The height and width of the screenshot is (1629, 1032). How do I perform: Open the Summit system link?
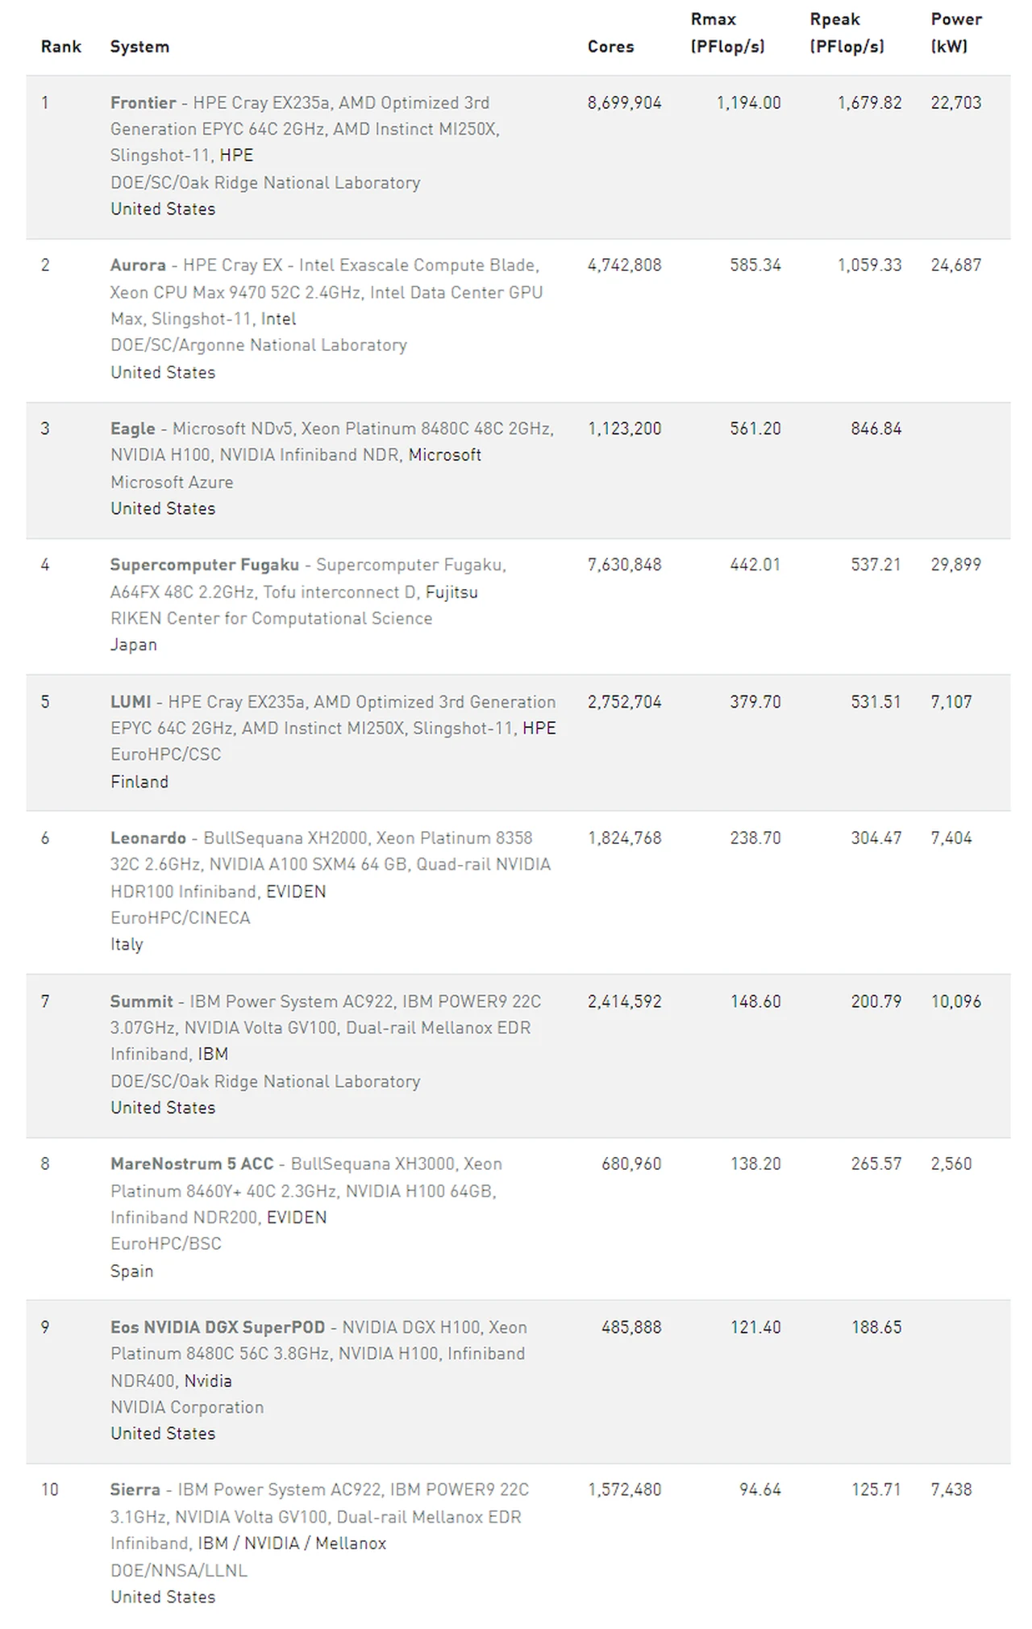pos(141,1001)
